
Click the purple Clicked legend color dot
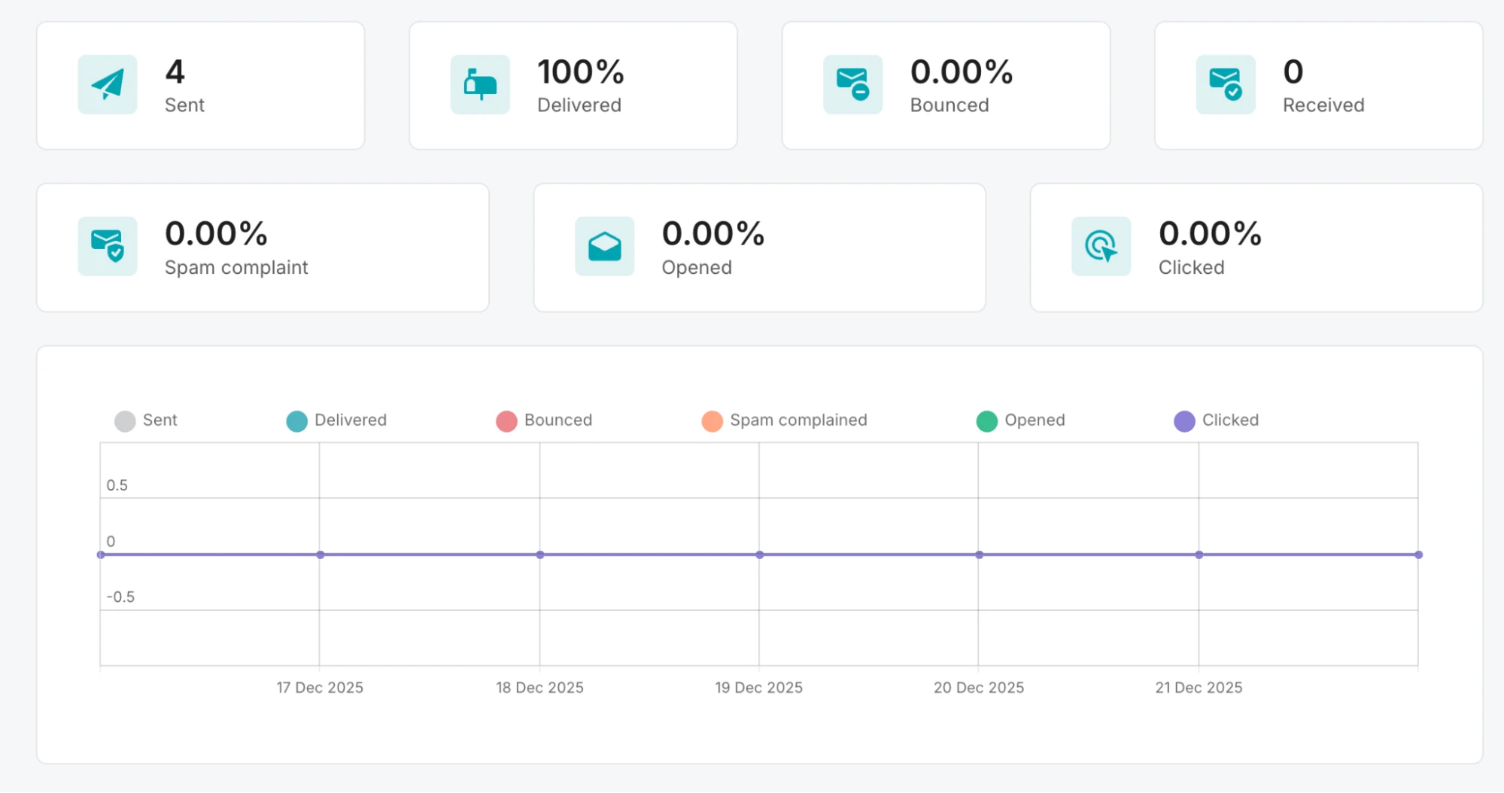point(1184,420)
